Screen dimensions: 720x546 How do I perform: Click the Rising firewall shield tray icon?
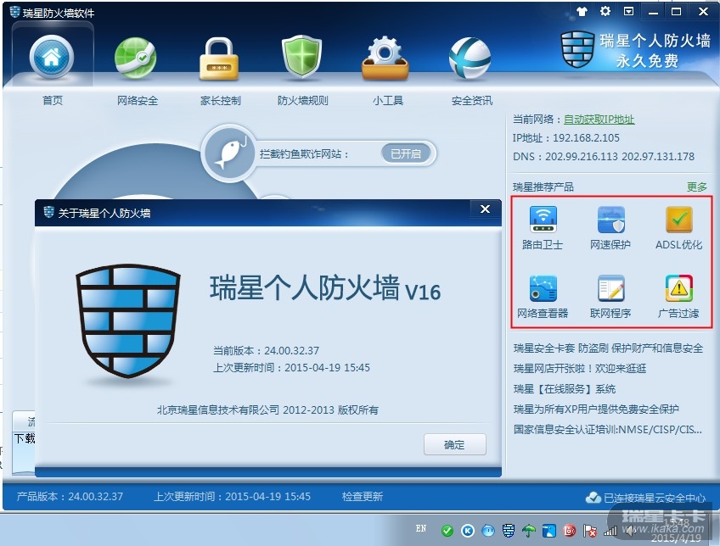pyautogui.click(x=509, y=531)
